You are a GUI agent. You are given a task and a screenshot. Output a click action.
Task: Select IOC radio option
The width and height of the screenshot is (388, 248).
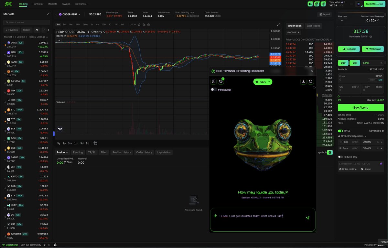coord(355,164)
